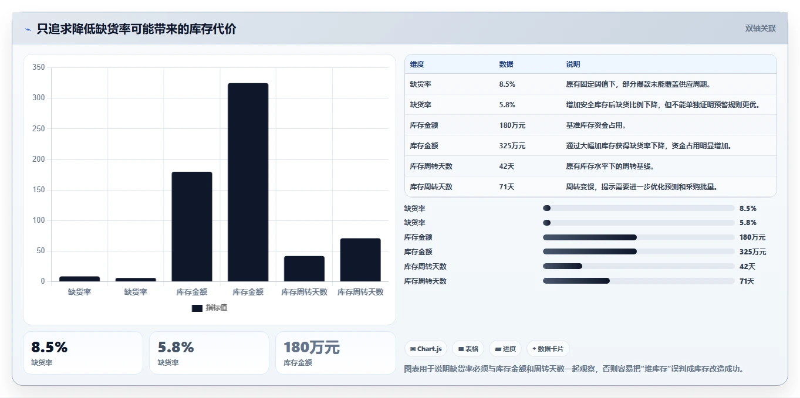Open the 8.5% 缺货率 data card
This screenshot has width=800, height=398.
83,353
